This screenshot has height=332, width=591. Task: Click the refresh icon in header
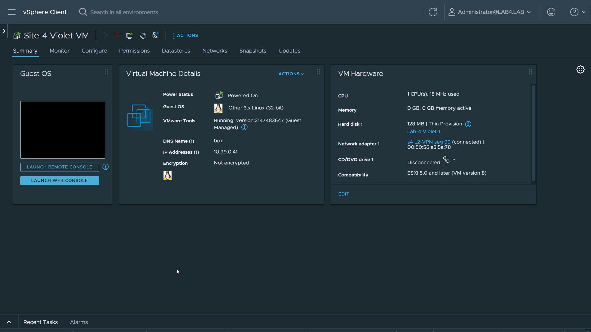tap(433, 12)
